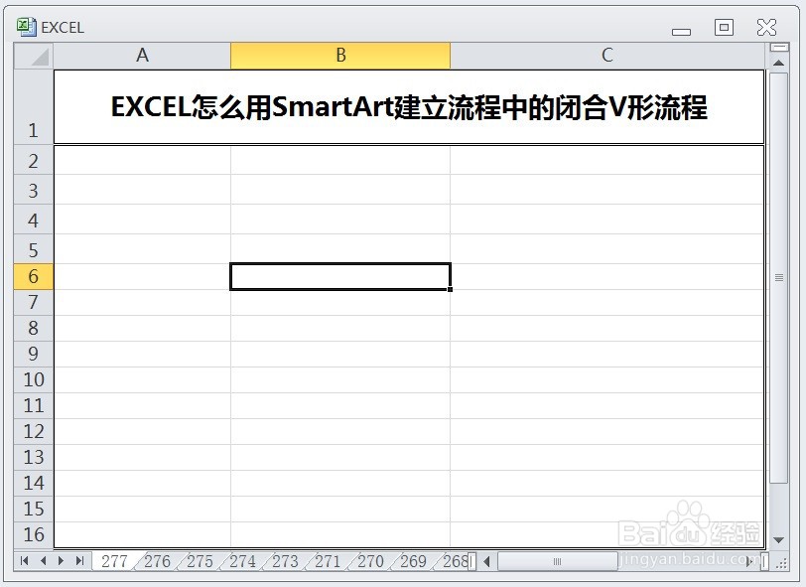The width and height of the screenshot is (806, 587).
Task: Select row 4 header
Action: pos(34,220)
